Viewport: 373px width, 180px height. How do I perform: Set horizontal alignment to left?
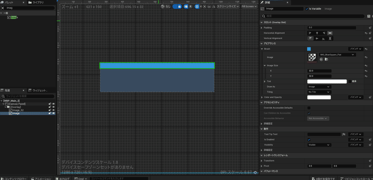310,33
